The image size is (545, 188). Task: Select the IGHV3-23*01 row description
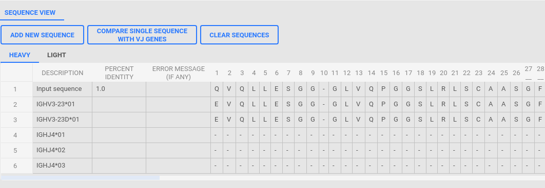coord(63,105)
